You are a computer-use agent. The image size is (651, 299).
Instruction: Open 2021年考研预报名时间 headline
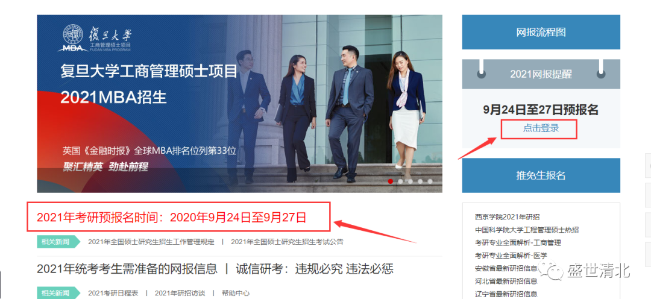click(x=171, y=217)
